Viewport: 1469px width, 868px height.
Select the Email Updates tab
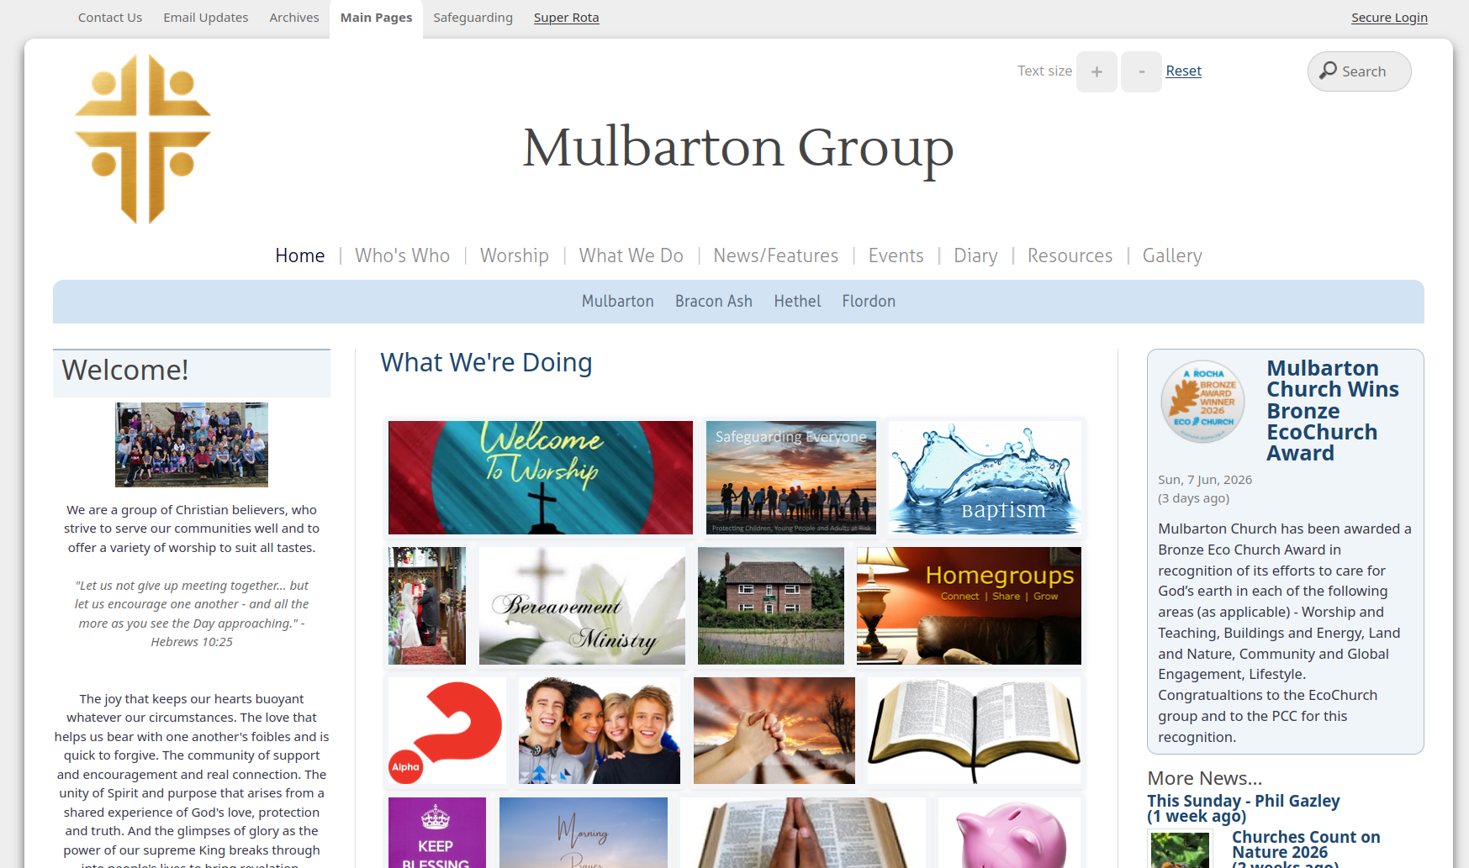pos(206,18)
